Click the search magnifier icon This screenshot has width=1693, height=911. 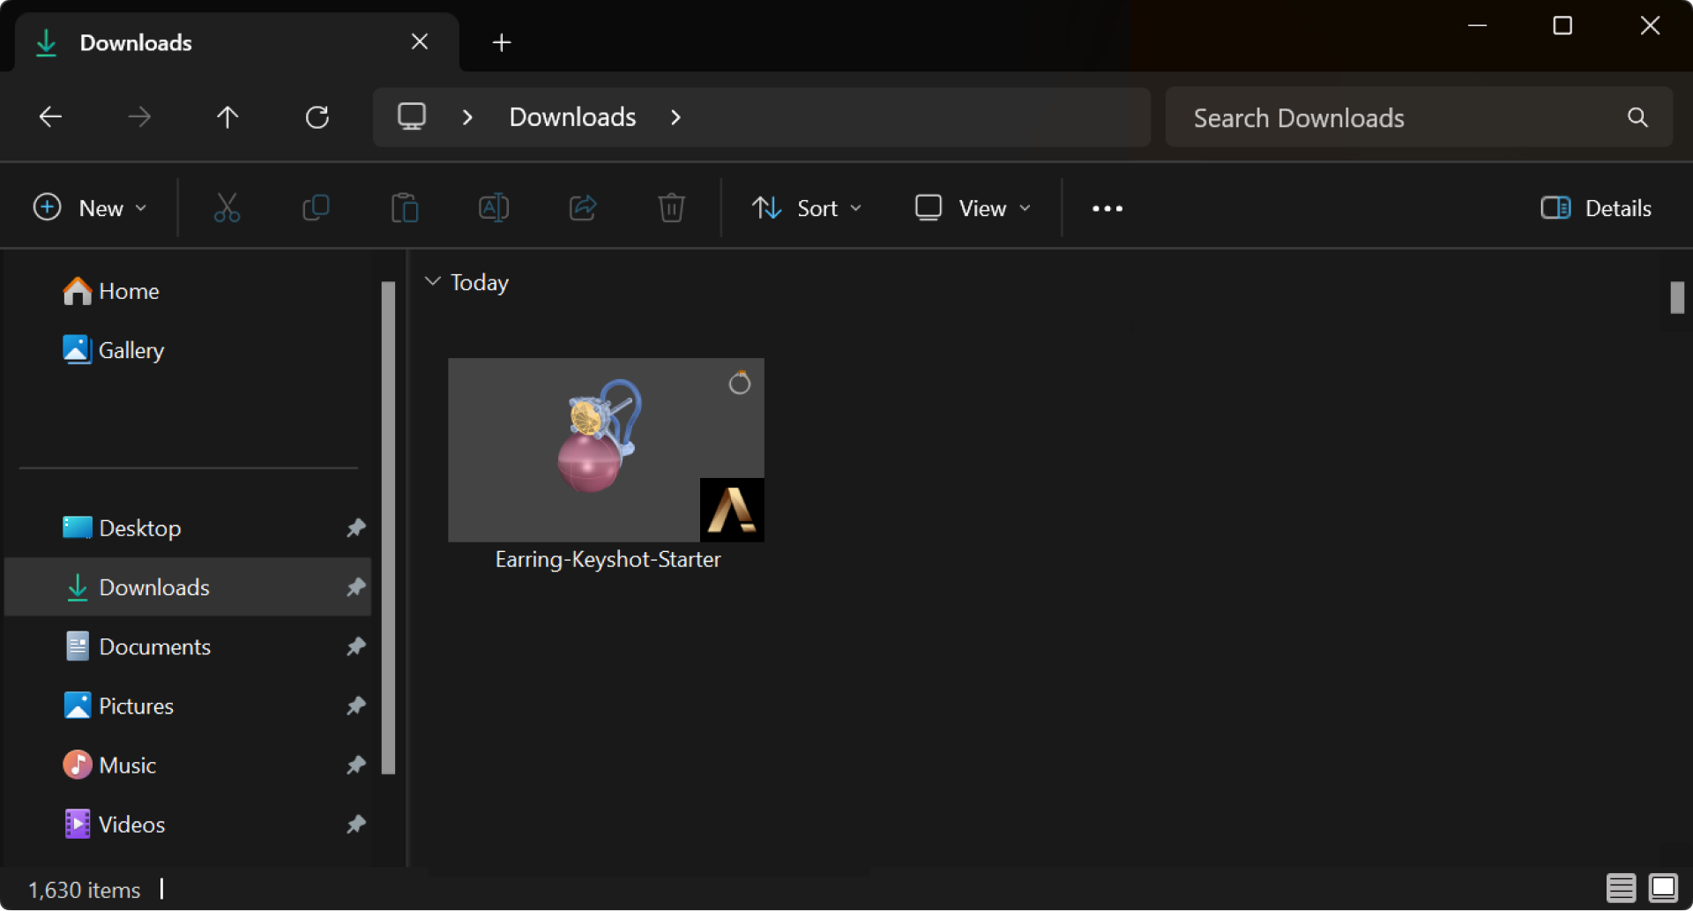tap(1637, 117)
